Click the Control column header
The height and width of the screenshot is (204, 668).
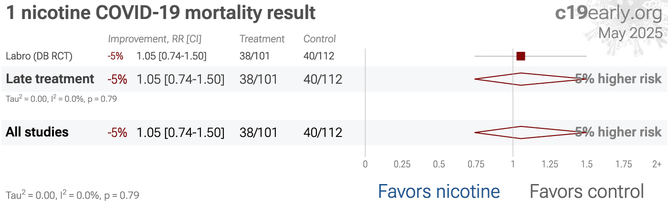coord(320,39)
